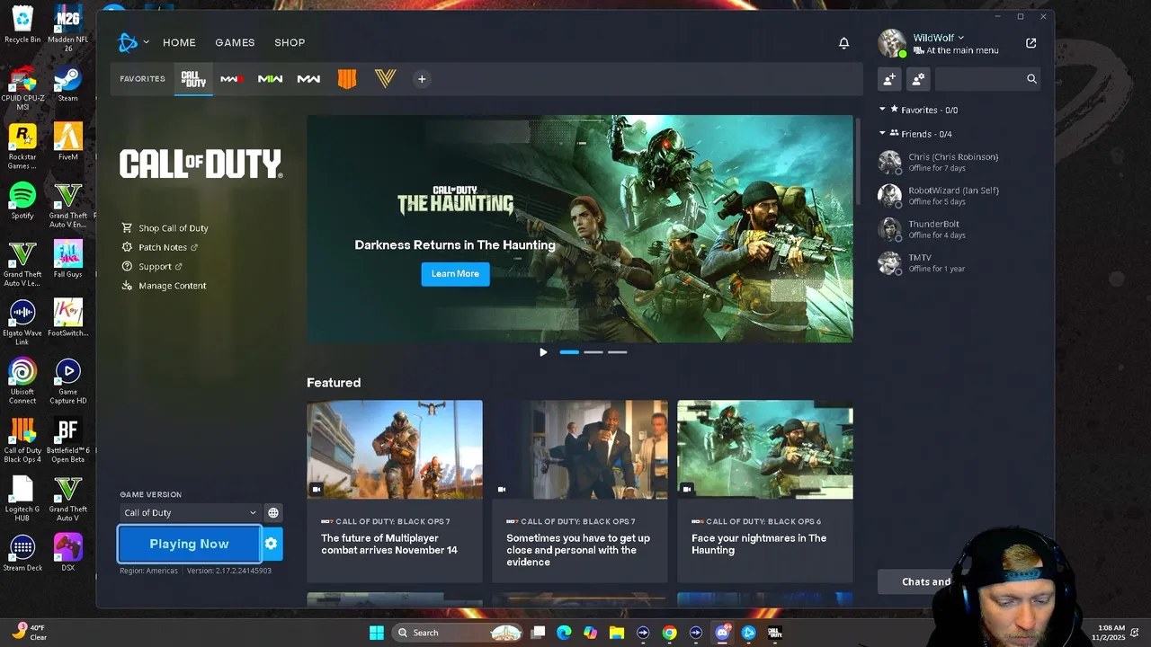
Task: Collapse the Favorites friends group
Action: tap(882, 110)
